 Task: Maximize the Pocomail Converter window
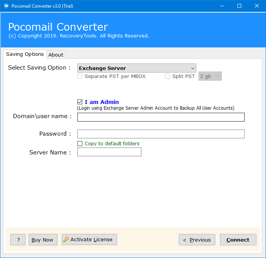click(x=239, y=6)
